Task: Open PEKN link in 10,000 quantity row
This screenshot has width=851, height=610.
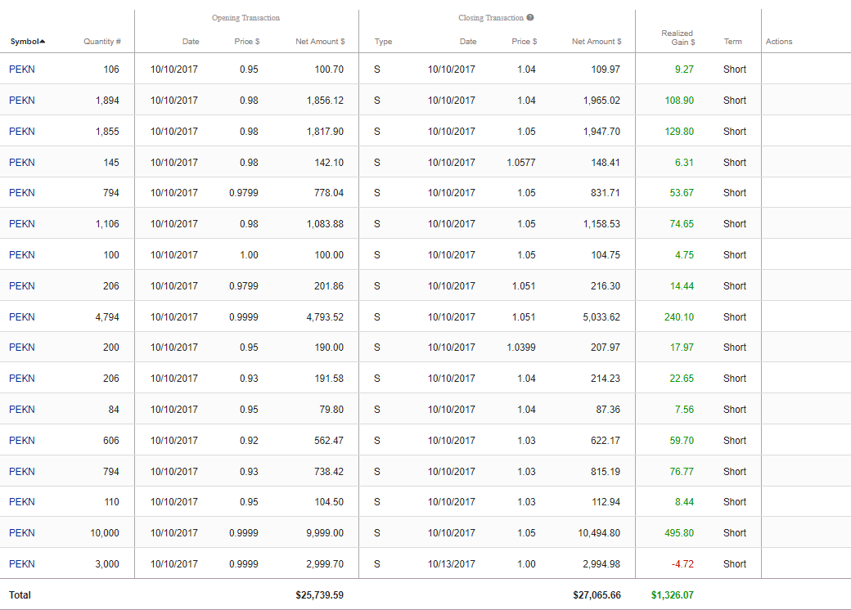Action: pyautogui.click(x=22, y=533)
